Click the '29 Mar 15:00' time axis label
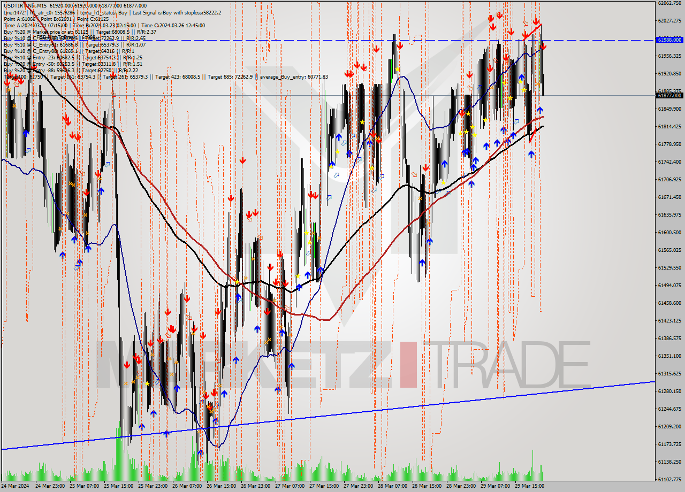This screenshot has height=492, width=685. tap(530, 486)
